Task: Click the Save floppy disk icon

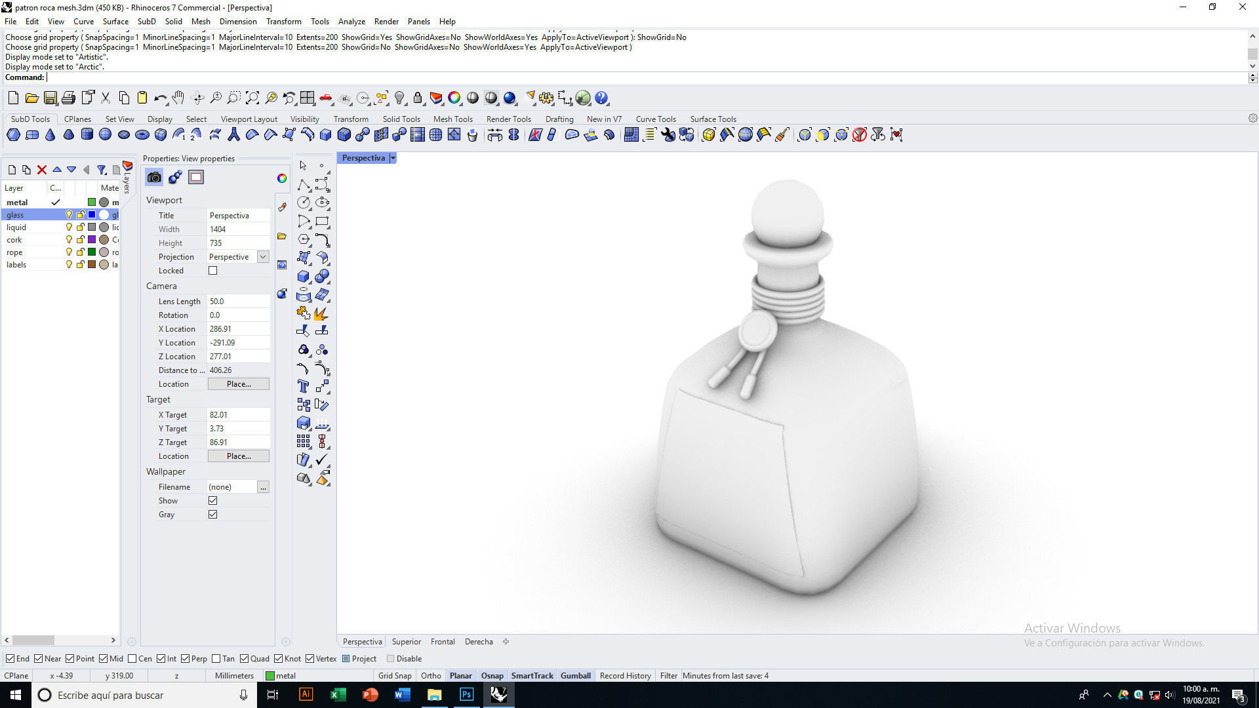Action: [x=50, y=98]
